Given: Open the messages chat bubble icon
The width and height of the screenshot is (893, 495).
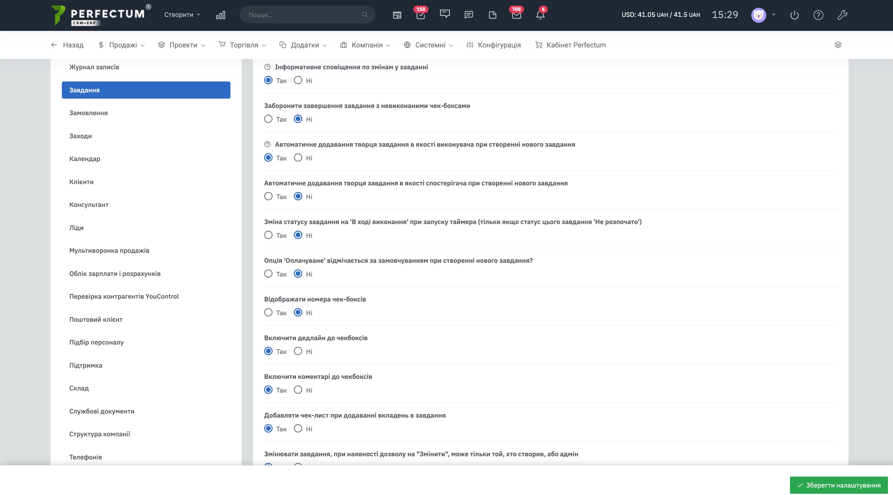Looking at the screenshot, I should [469, 15].
